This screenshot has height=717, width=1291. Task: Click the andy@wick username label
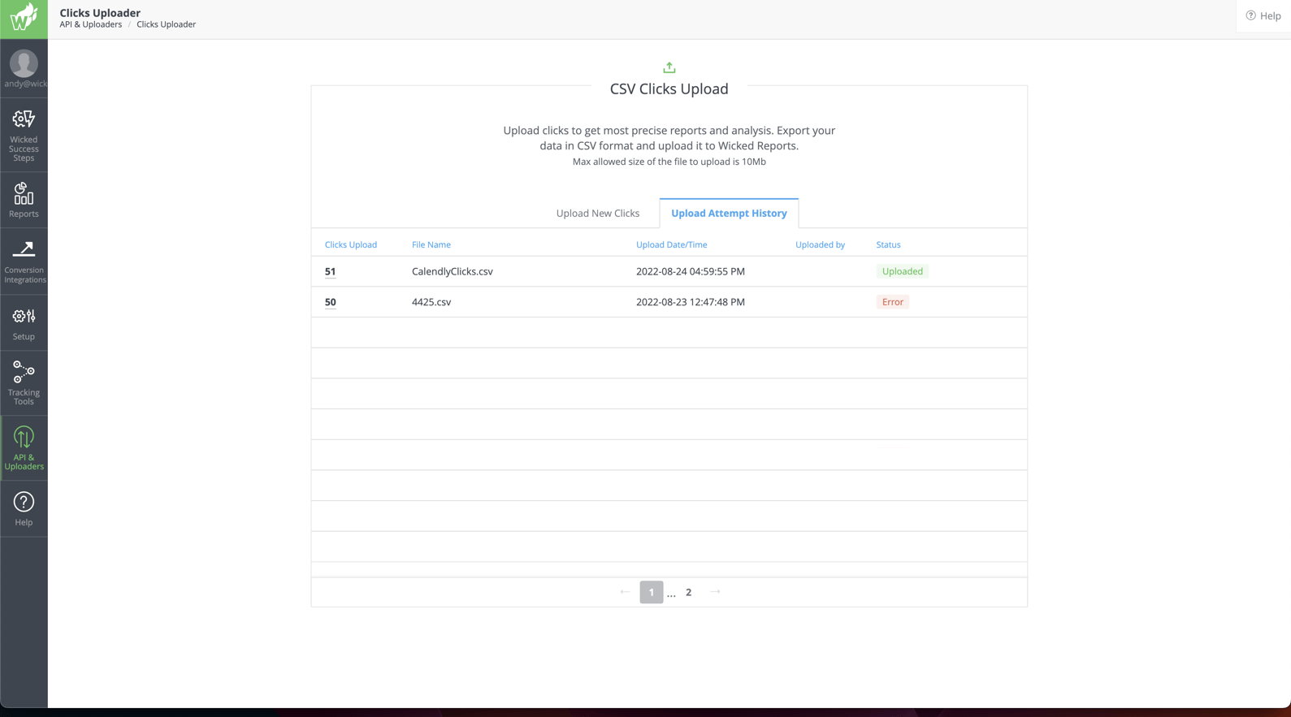coord(25,84)
